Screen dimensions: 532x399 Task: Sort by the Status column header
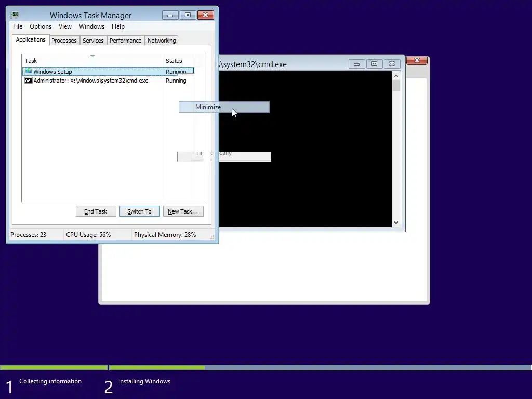click(179, 61)
